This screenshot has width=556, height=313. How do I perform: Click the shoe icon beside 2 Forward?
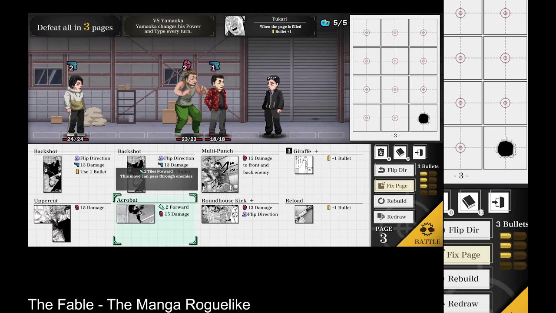(x=161, y=207)
